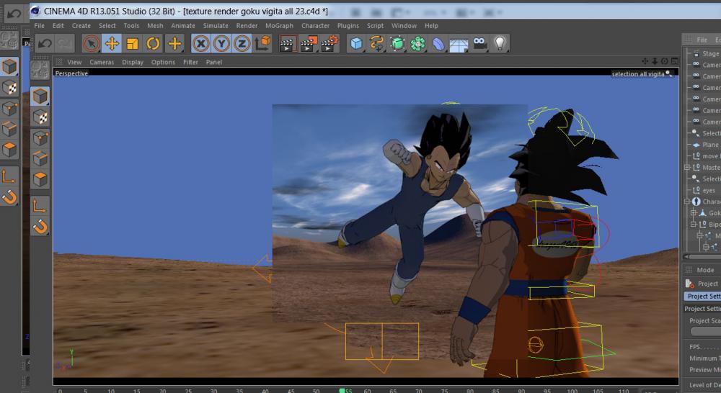Toggle the world coordinate system icon
Viewport: 721px width, 393px height.
(263, 44)
